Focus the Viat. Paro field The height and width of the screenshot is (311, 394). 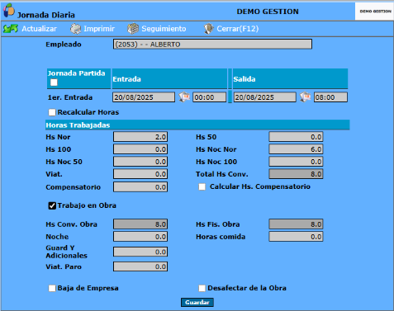point(140,266)
